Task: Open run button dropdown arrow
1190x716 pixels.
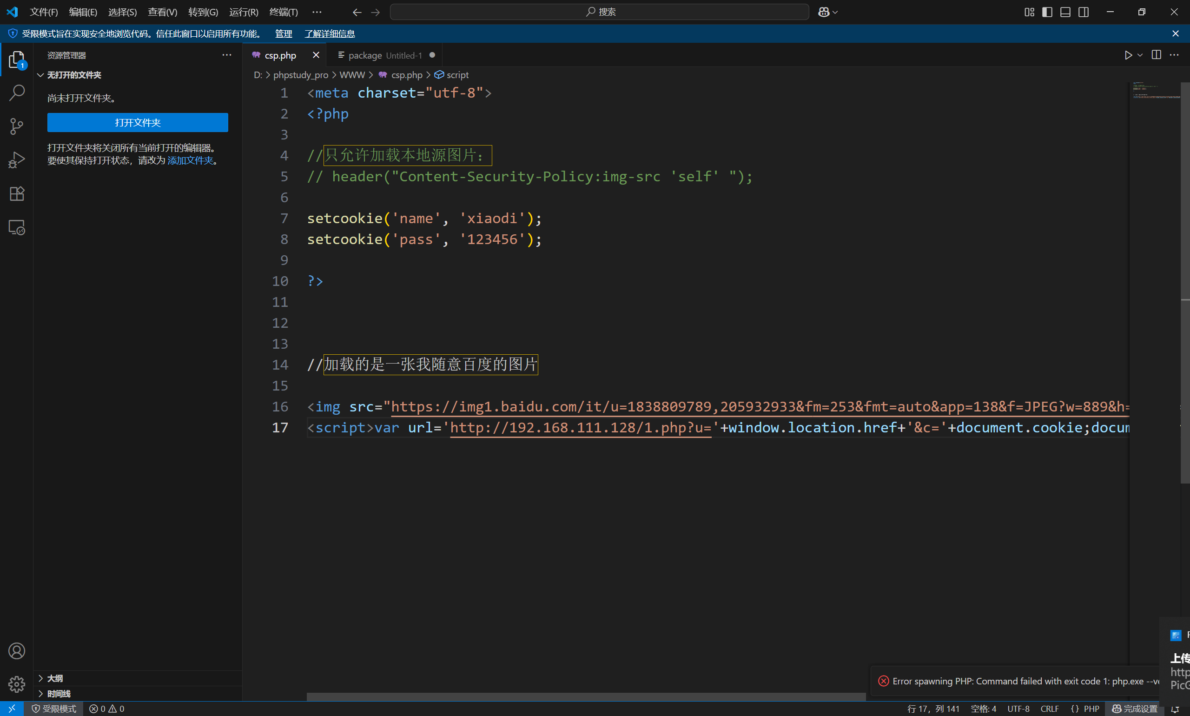Action: (1140, 55)
